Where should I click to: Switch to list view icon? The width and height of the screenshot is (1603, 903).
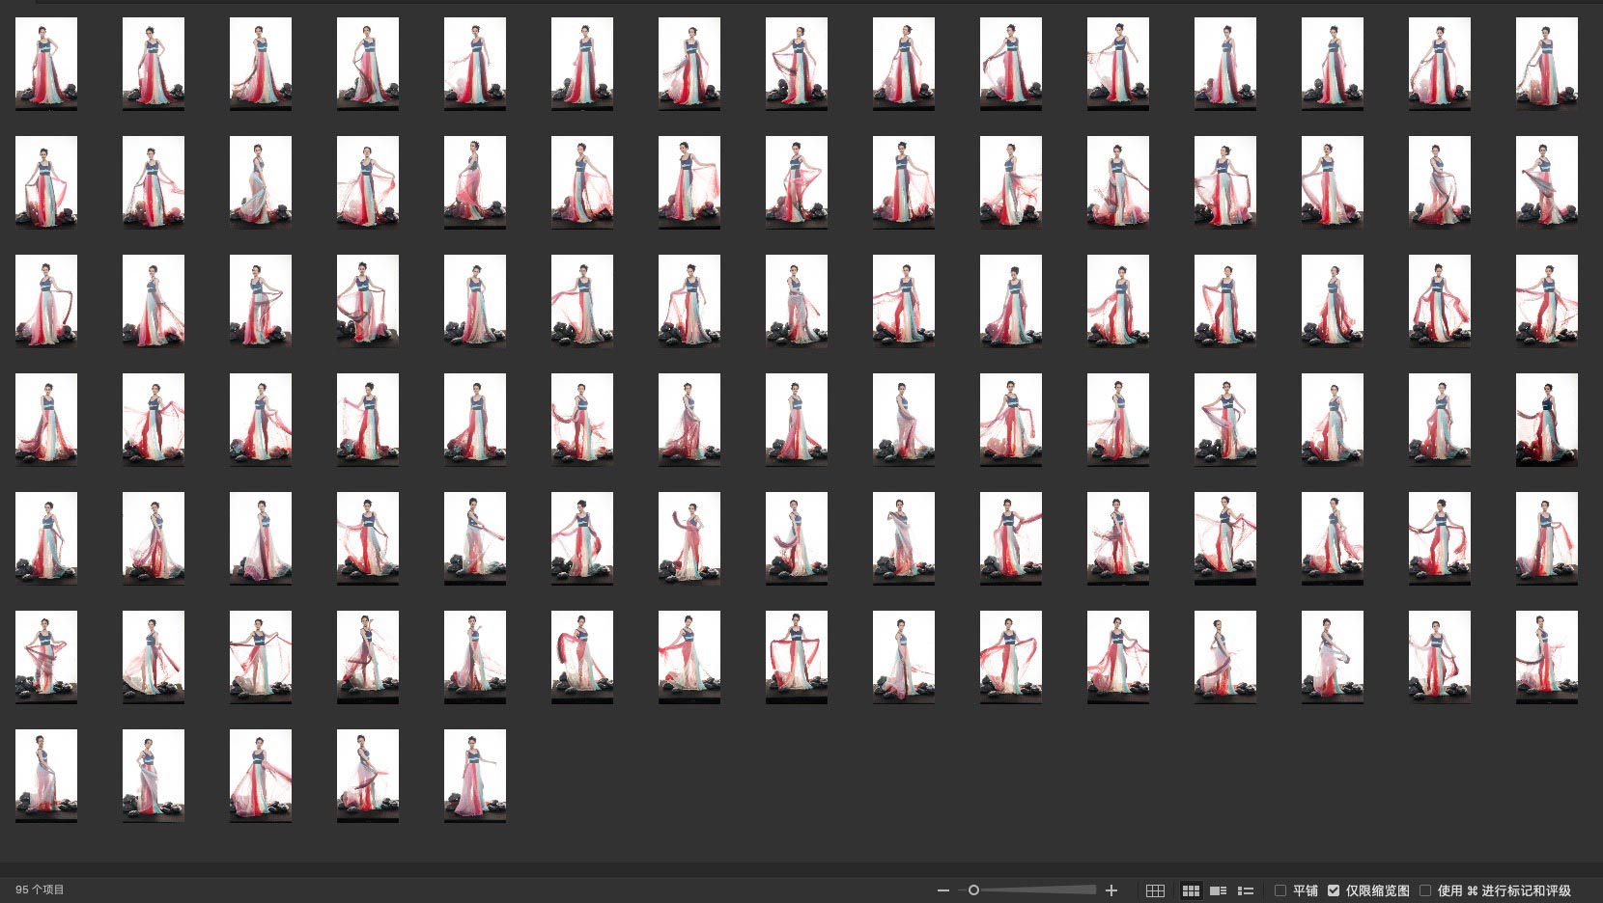click(1246, 890)
